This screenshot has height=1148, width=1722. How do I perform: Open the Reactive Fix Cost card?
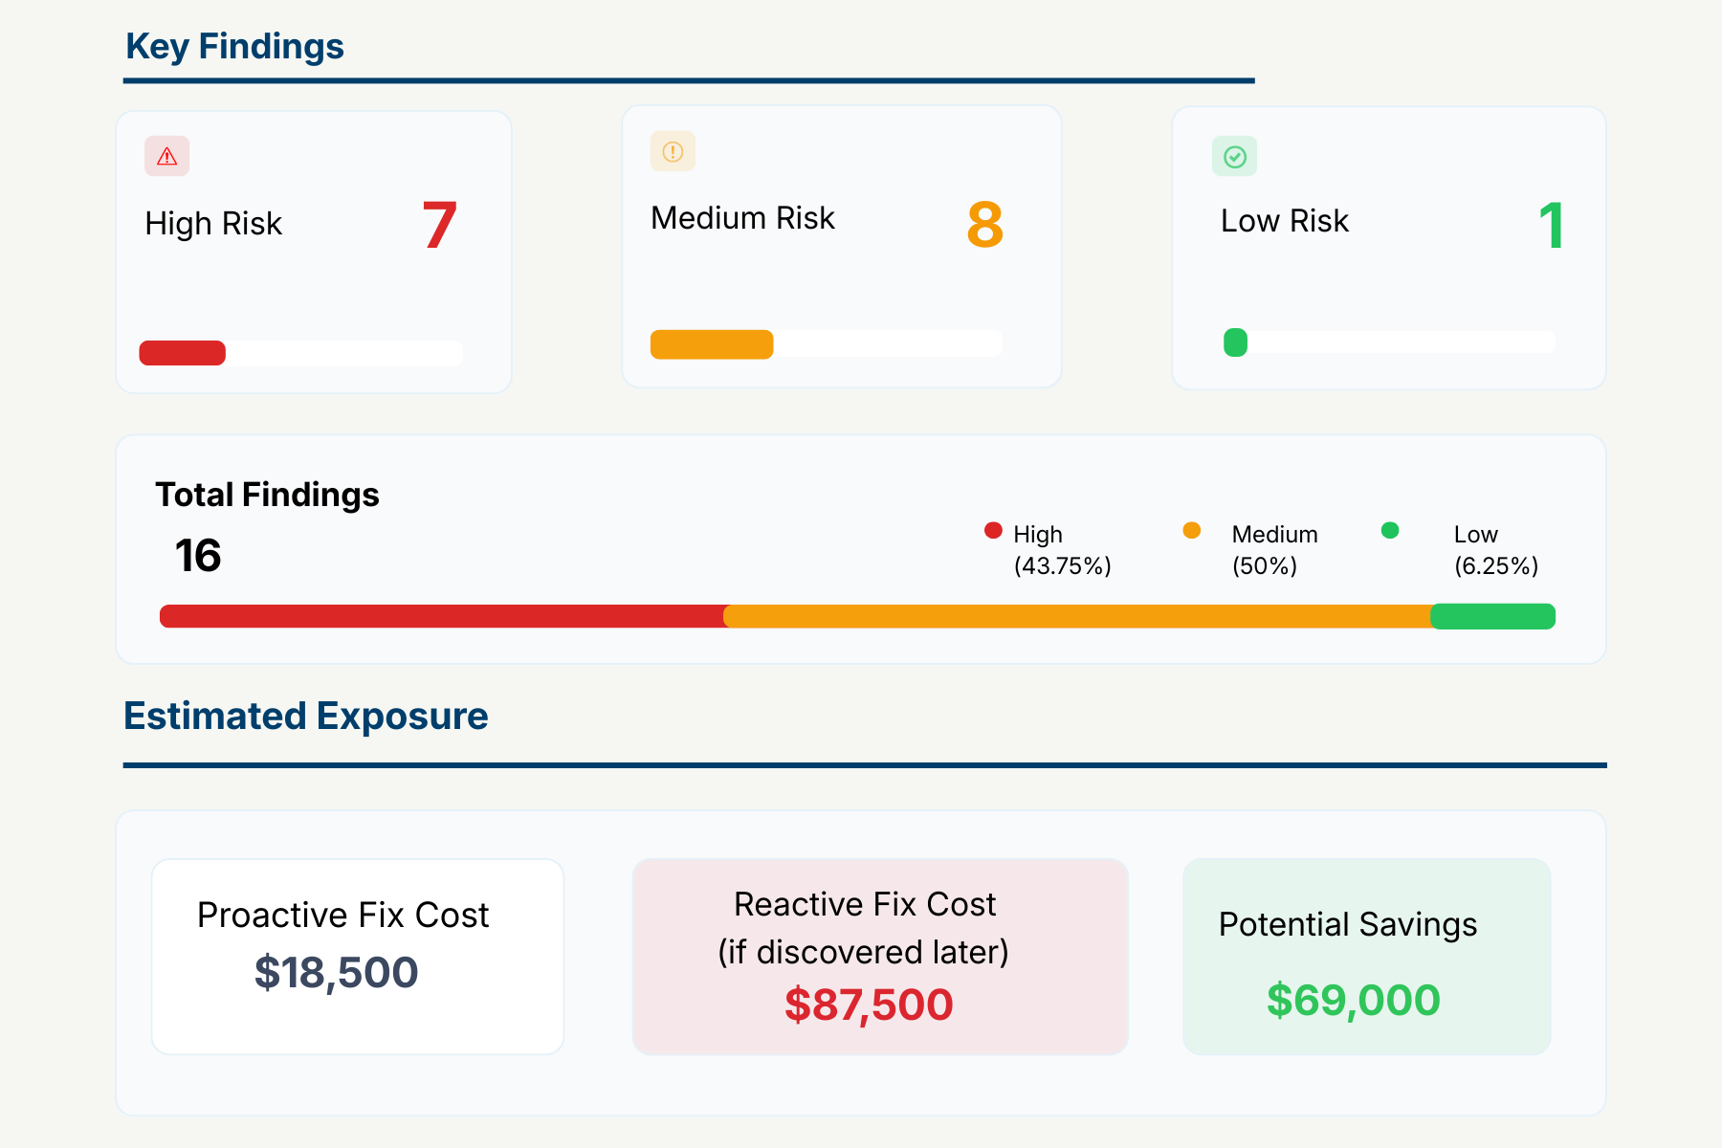[879, 957]
